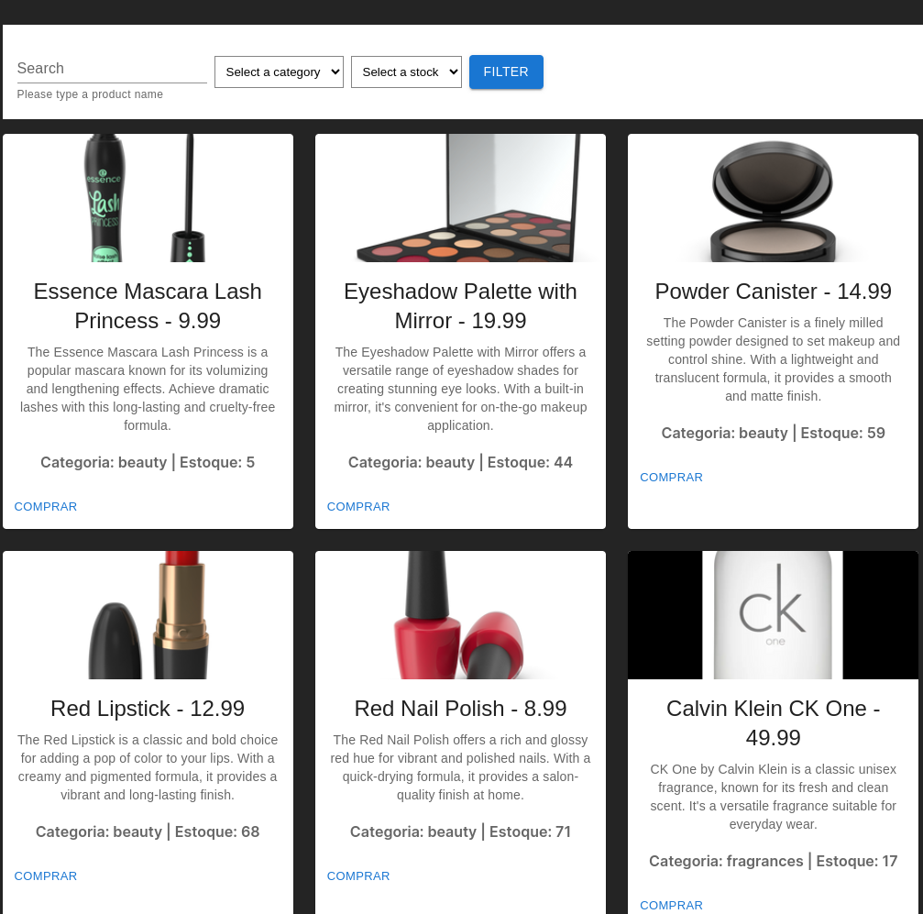This screenshot has width=923, height=914.
Task: Click COMPRAR for Eyeshadow Palette with Mirror
Action: (357, 506)
